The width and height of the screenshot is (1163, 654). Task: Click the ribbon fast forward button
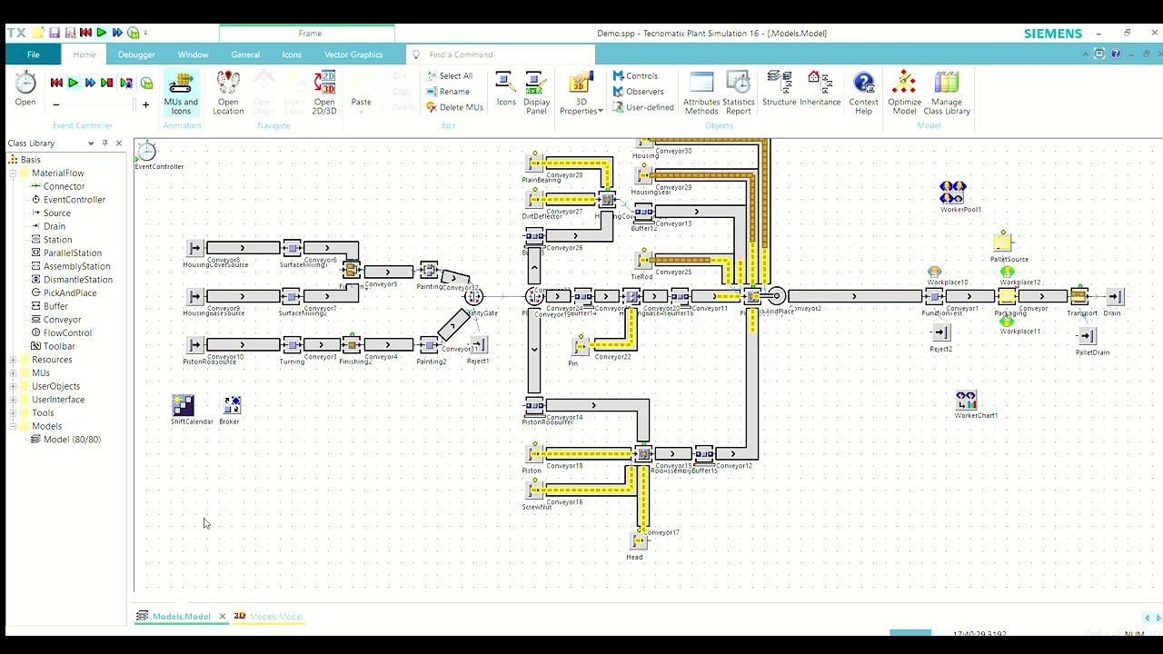(x=90, y=83)
